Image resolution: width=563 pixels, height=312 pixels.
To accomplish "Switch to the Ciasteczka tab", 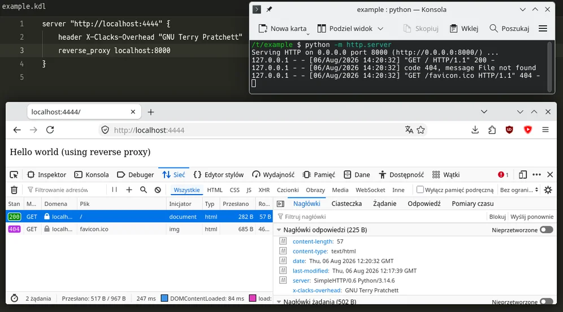I will coord(347,204).
